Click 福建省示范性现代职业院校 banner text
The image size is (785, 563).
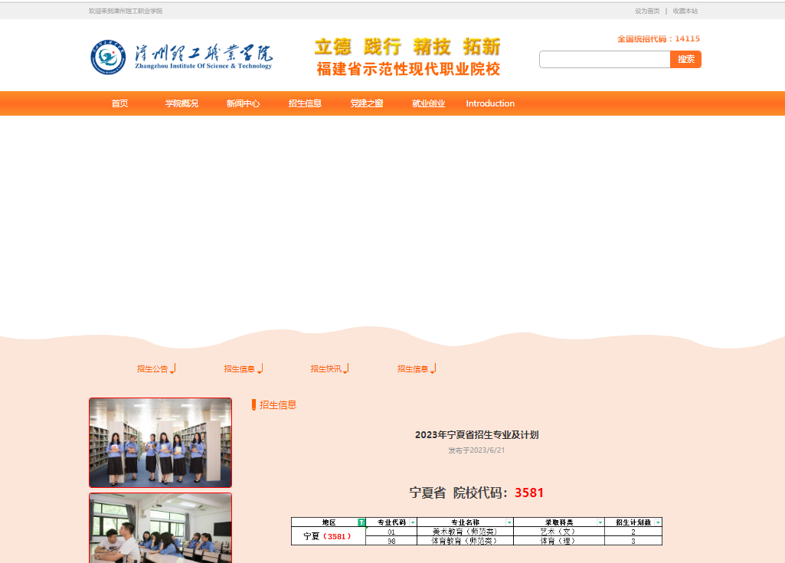point(408,69)
